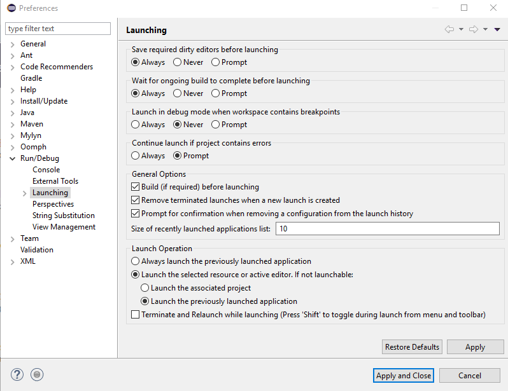
Task: Select the String Substitution page
Action: 64,216
